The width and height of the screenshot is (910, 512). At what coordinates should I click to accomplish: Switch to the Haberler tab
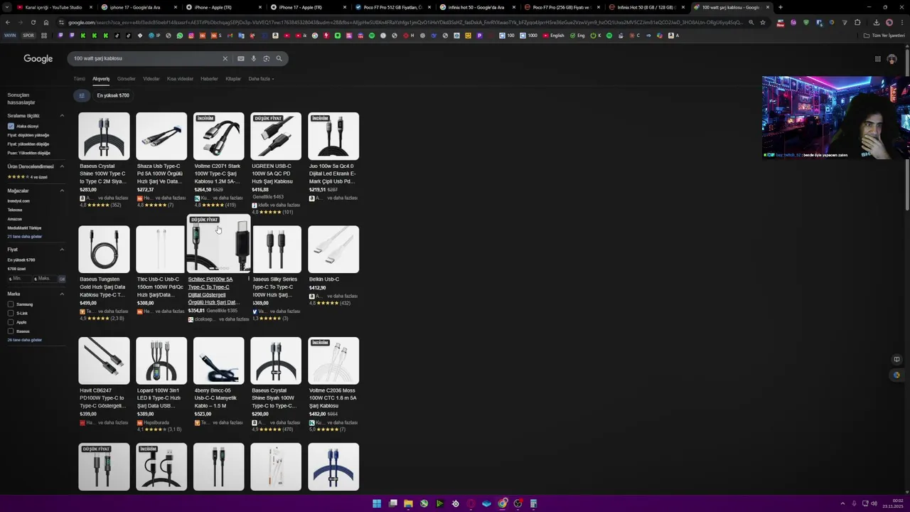(209, 79)
